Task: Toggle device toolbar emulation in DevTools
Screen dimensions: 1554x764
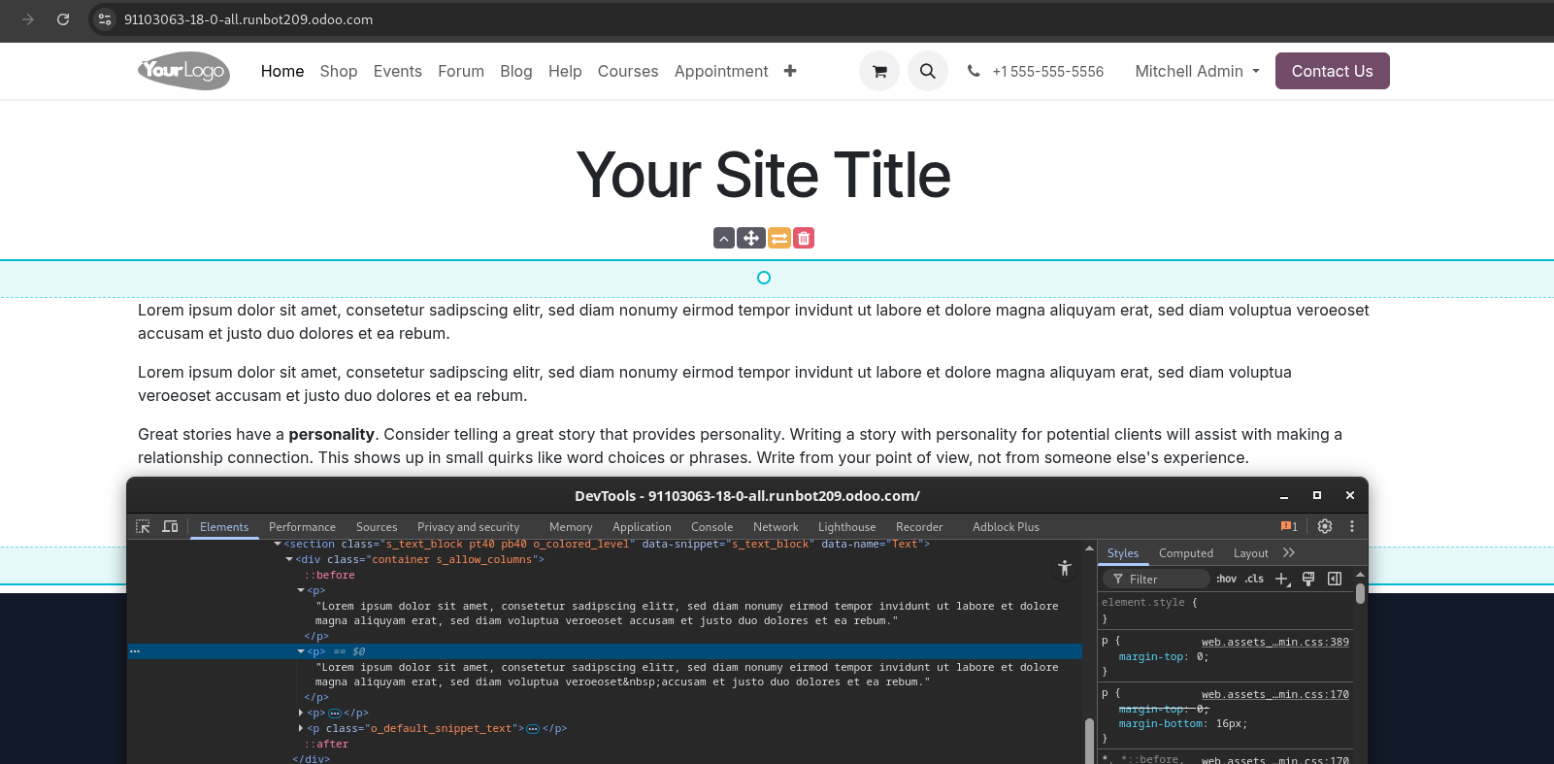Action: click(x=170, y=526)
